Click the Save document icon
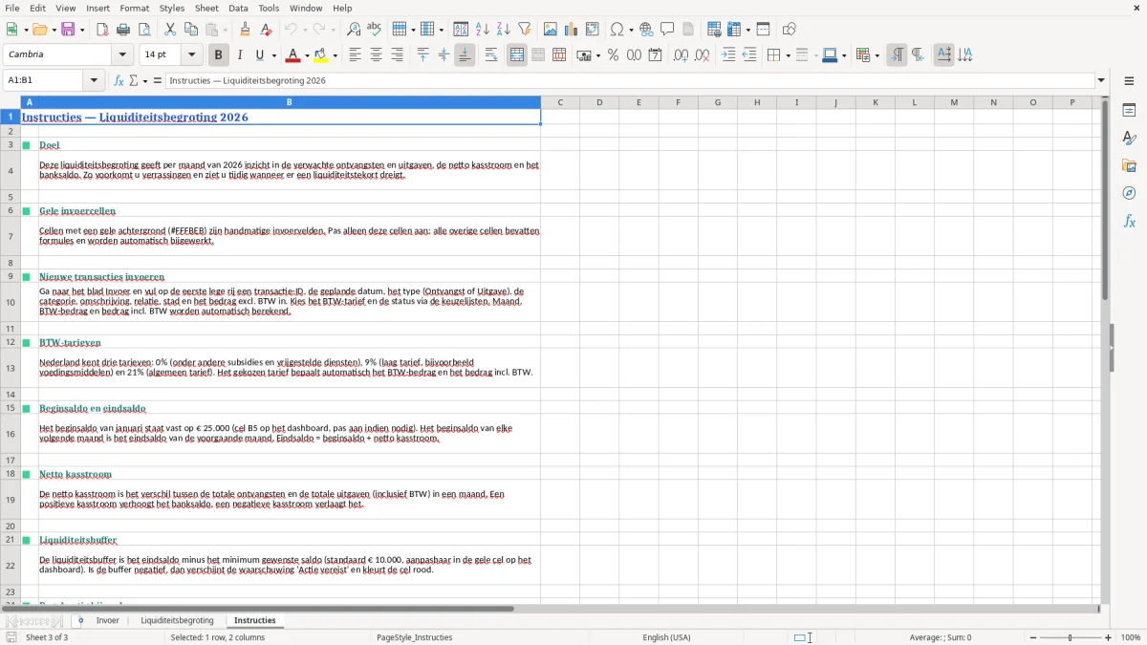This screenshot has width=1147, height=645. coord(68,30)
